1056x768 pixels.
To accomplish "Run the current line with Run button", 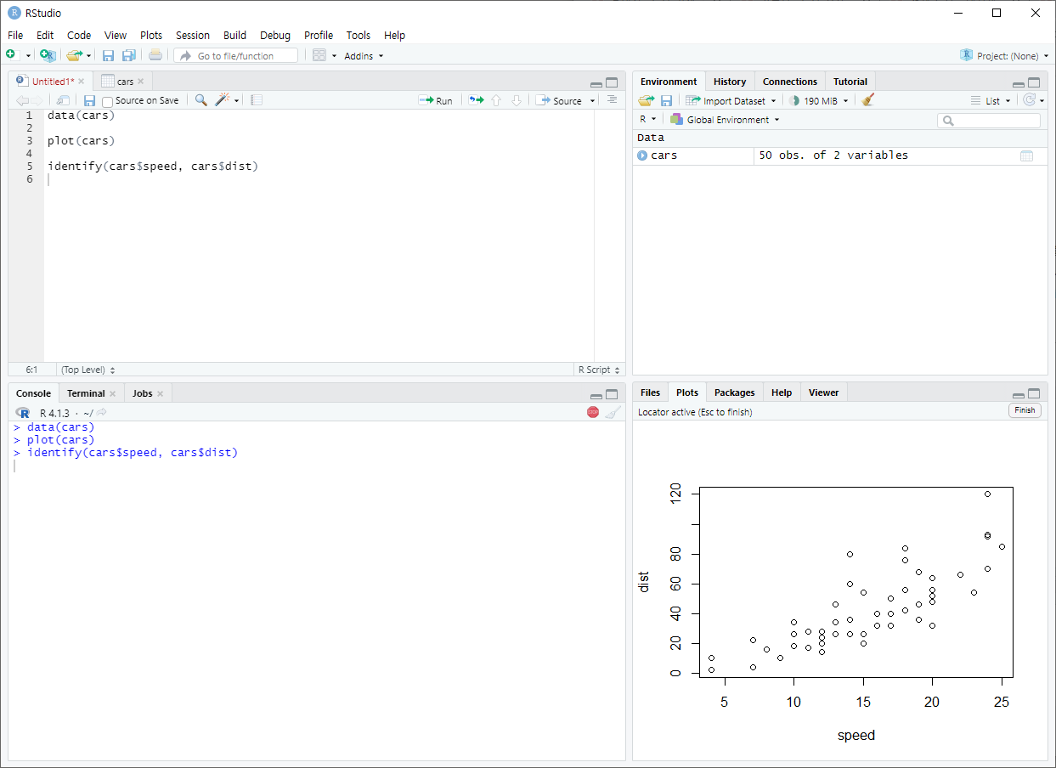I will (x=436, y=100).
